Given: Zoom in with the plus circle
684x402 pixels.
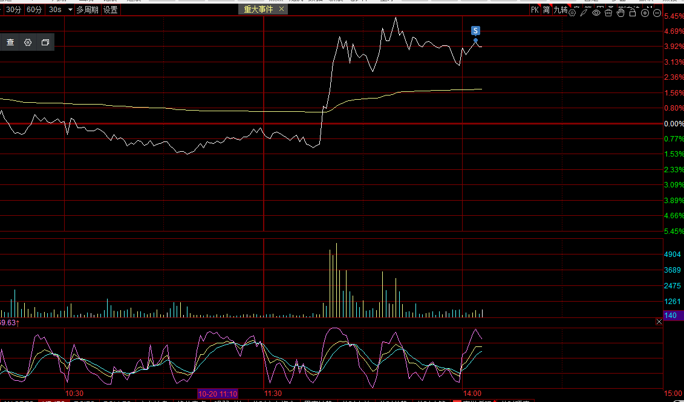Looking at the screenshot, I should 645,13.
